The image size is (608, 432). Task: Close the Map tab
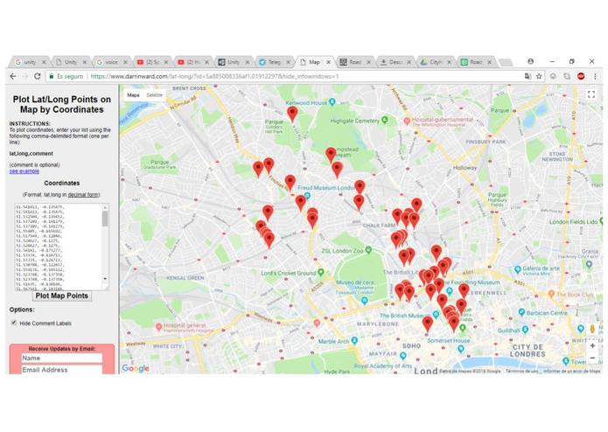pos(328,62)
